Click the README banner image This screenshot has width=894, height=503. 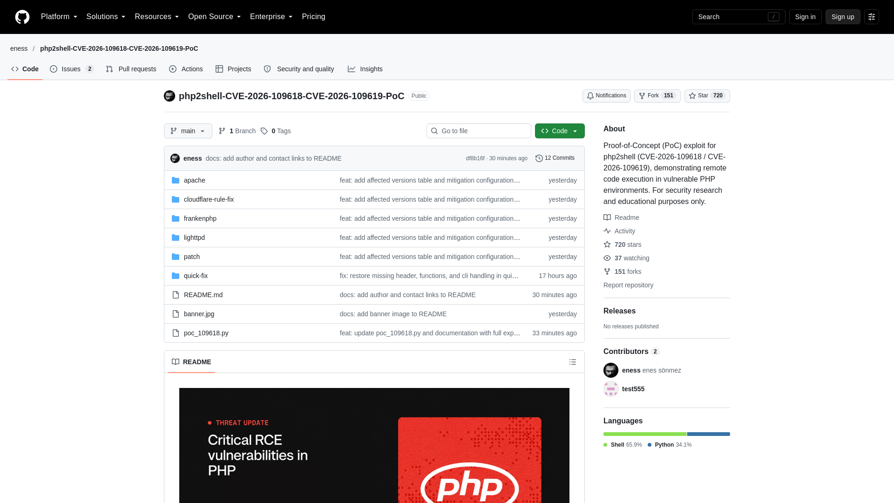[x=374, y=445]
